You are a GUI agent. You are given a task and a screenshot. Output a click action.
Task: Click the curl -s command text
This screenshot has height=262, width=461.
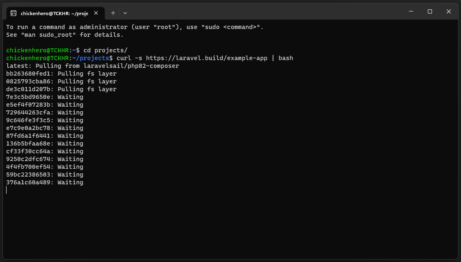click(131, 58)
